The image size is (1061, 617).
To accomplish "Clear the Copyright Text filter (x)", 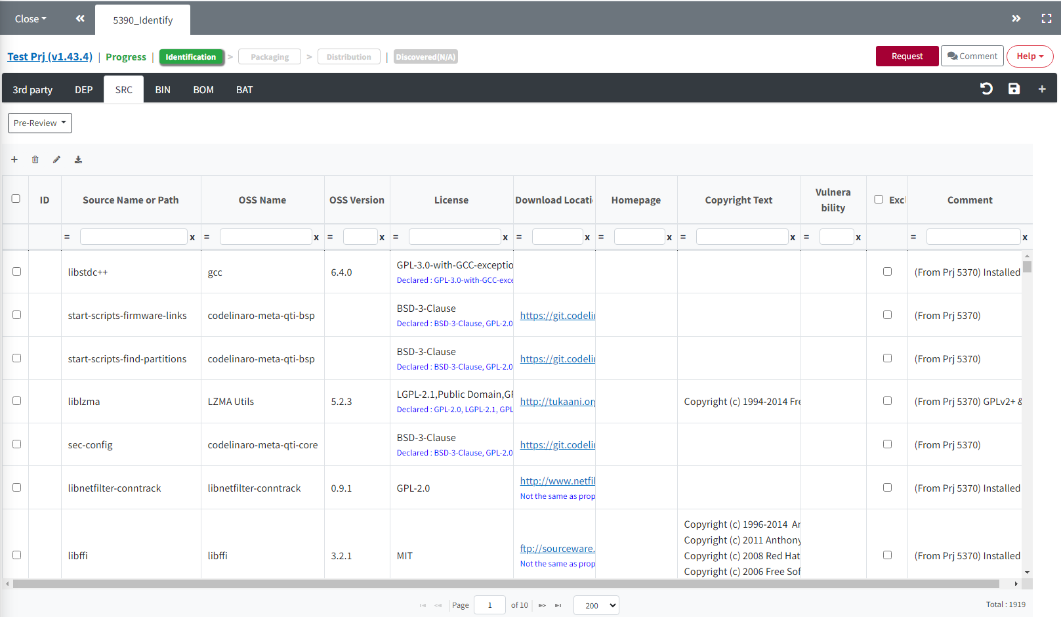I will point(793,237).
